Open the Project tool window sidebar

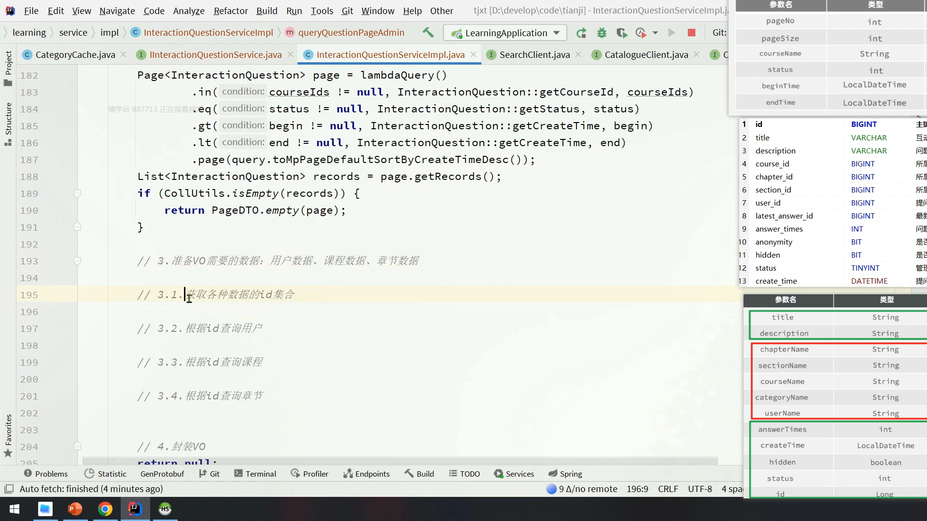[8, 68]
